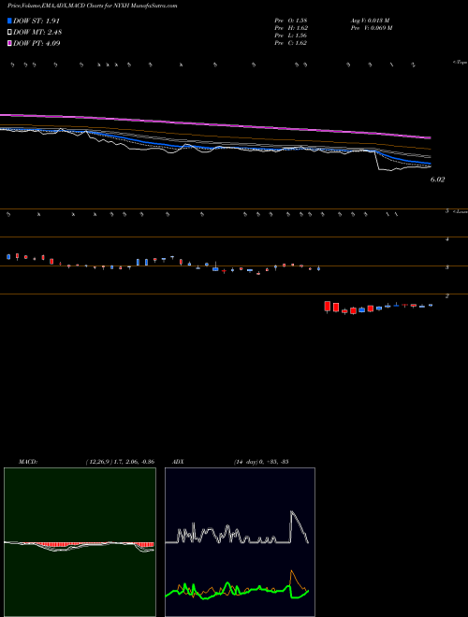Click the 'Pre H: 1.62' value

[291, 28]
